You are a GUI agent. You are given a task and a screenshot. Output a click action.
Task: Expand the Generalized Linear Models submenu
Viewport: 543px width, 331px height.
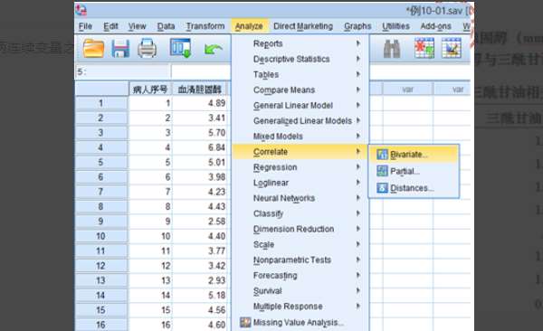[x=300, y=121]
